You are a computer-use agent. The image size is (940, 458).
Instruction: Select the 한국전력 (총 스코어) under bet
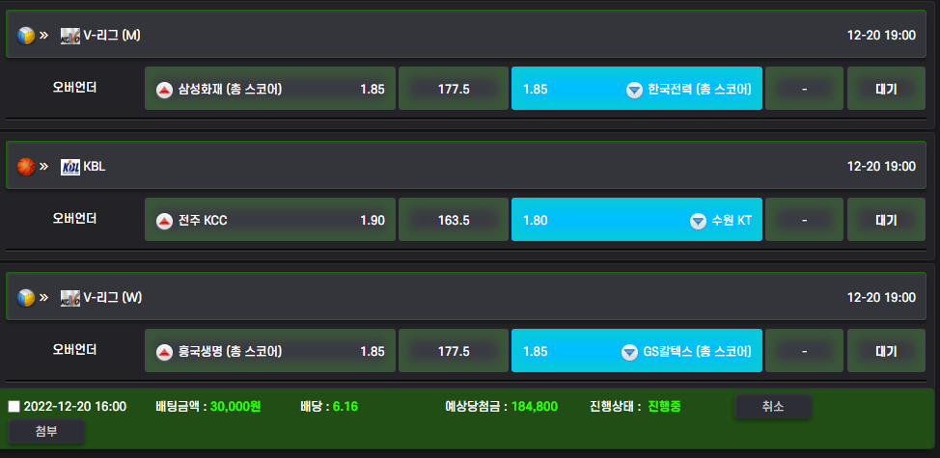point(637,88)
